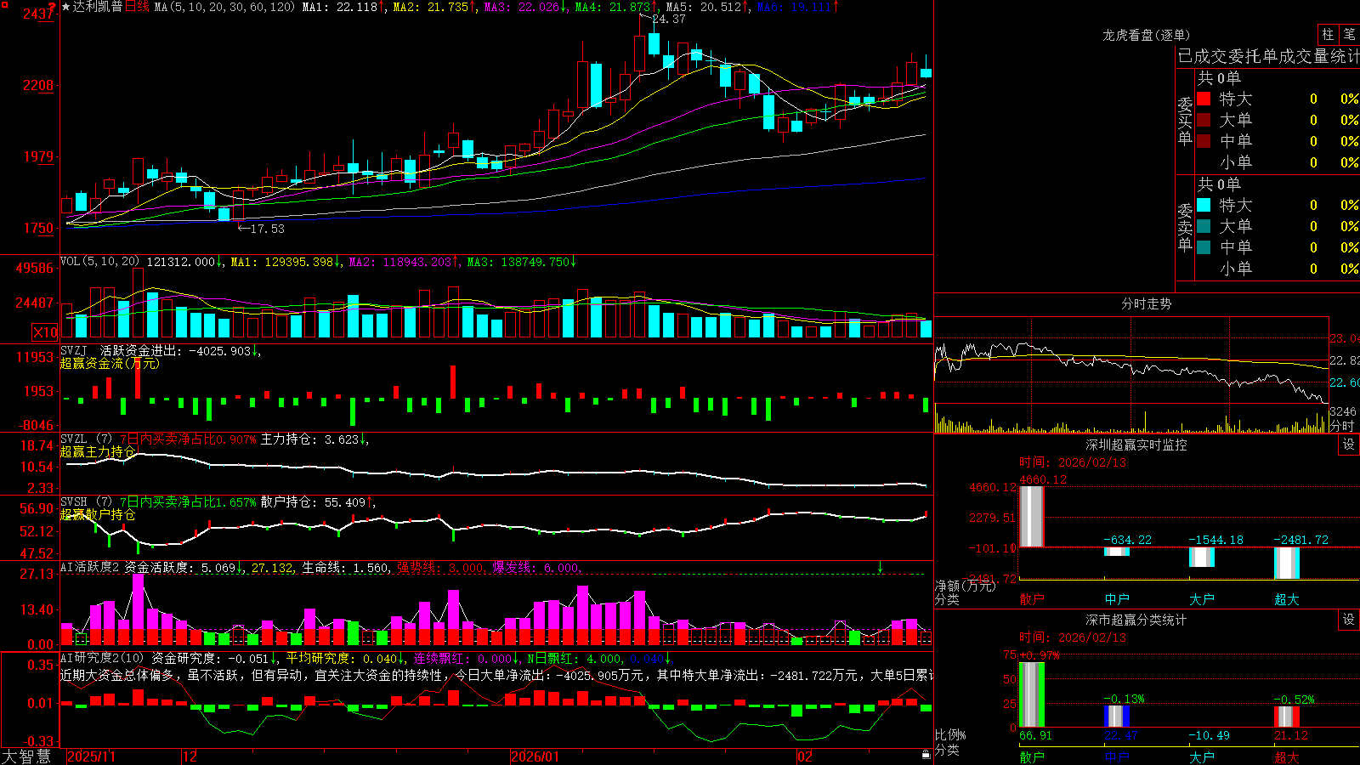Click the 深市超赢分类统计 panel title
This screenshot has height=765, width=1360.
[1136, 620]
